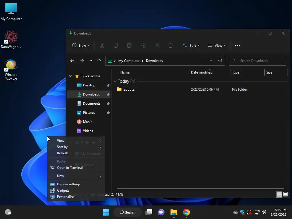Choose Gadgets in context menu
This screenshot has width=292, height=219.
tap(76, 190)
